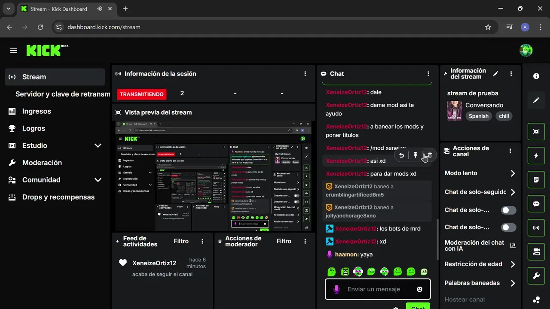The image size is (550, 309).
Task: Open Restricción de edad settings arrow
Action: 513,264
